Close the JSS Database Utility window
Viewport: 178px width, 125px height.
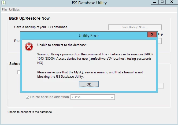pyautogui.click(x=172, y=2)
